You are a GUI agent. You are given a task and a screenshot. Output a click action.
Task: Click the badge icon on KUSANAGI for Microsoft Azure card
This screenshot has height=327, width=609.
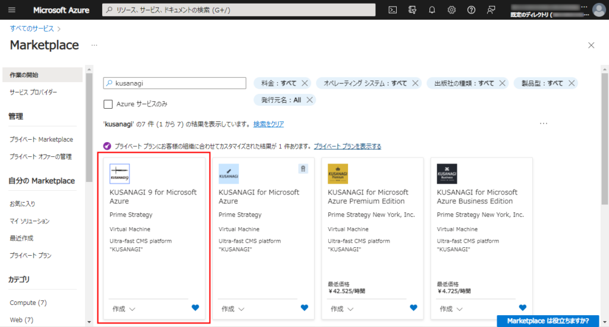(x=303, y=168)
